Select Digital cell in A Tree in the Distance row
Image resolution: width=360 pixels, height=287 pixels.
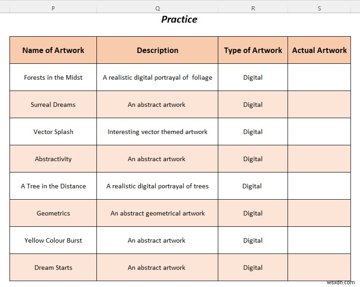pos(253,186)
